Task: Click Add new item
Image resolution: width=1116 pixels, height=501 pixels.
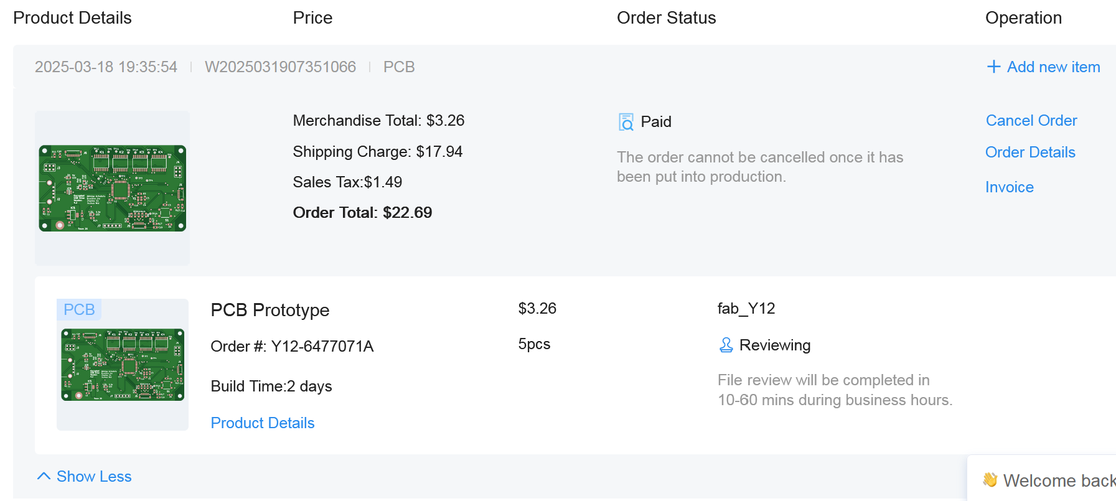Action: (1053, 67)
